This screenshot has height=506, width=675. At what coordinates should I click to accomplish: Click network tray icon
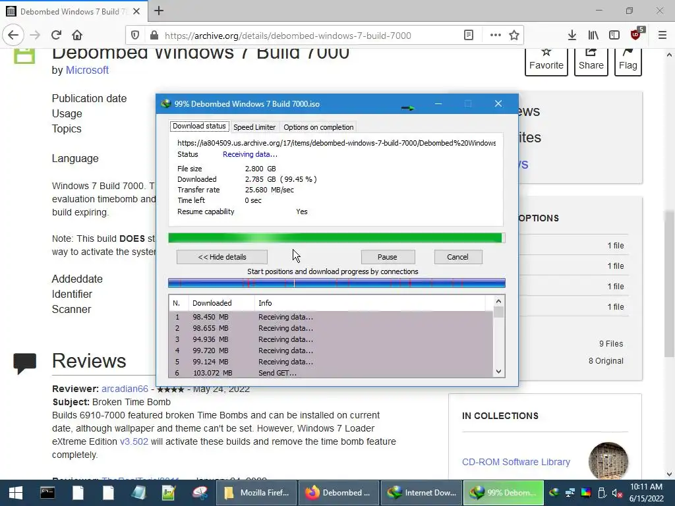pos(570,493)
